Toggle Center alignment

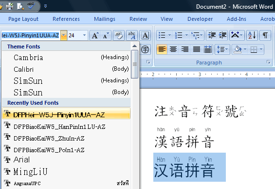point(173,49)
